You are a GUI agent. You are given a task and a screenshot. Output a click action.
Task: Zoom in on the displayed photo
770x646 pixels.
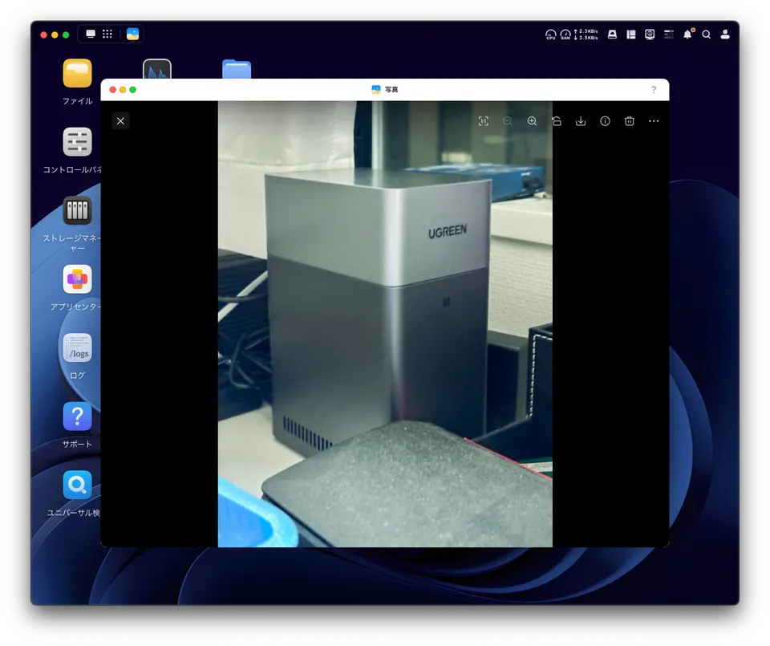pos(532,120)
